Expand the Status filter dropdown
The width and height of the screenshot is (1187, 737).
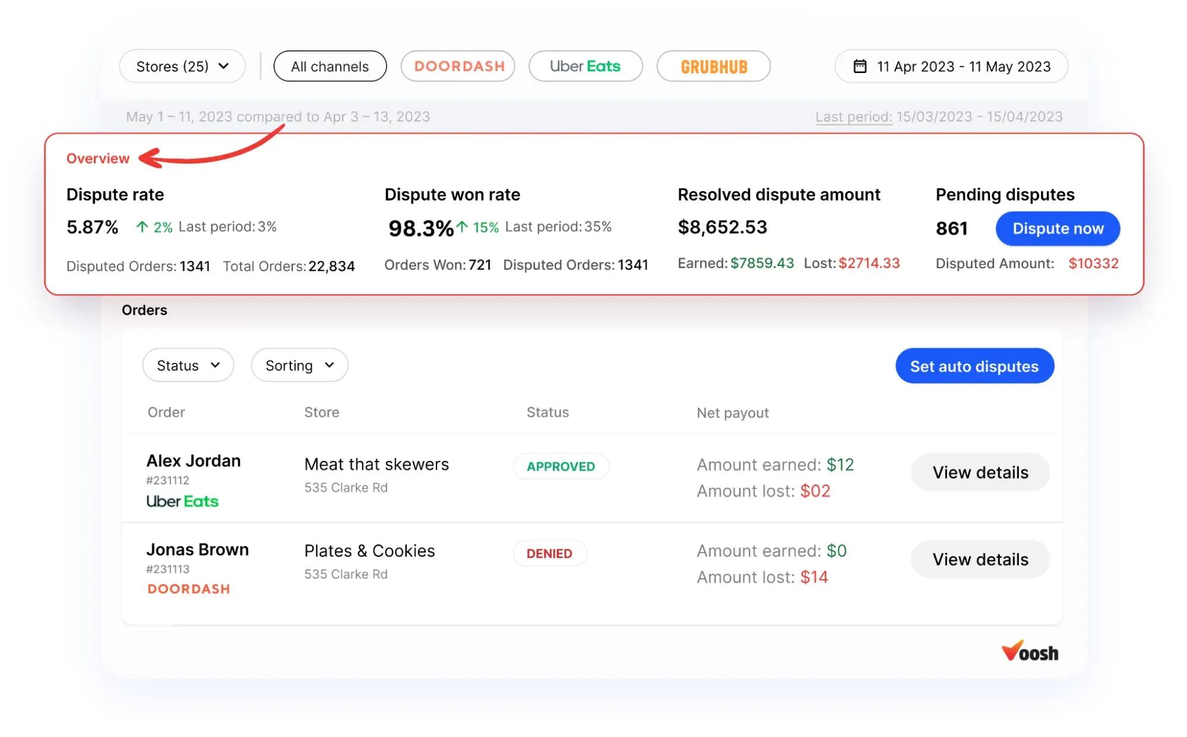pyautogui.click(x=188, y=366)
